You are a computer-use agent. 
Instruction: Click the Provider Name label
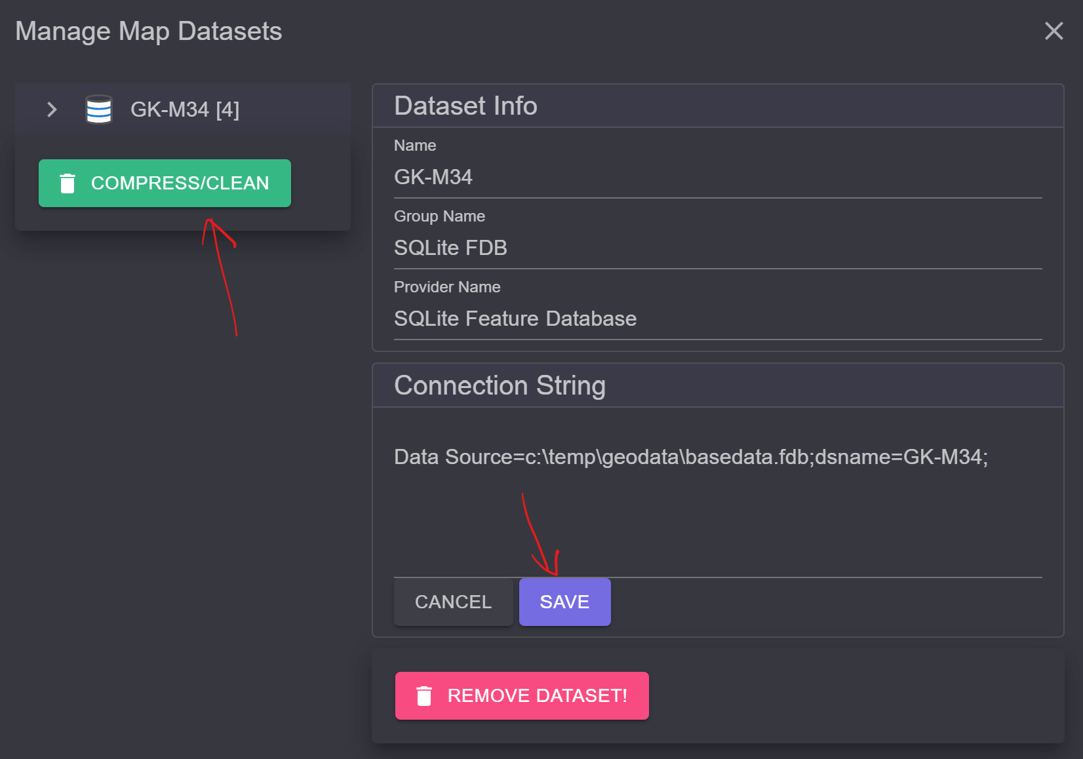447,287
